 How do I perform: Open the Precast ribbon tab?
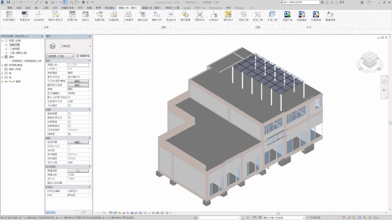tap(239, 8)
